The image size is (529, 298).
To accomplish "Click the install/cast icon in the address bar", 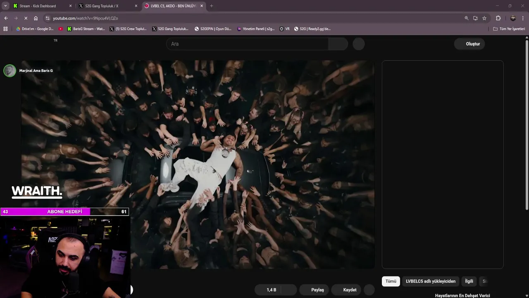I will tap(476, 18).
